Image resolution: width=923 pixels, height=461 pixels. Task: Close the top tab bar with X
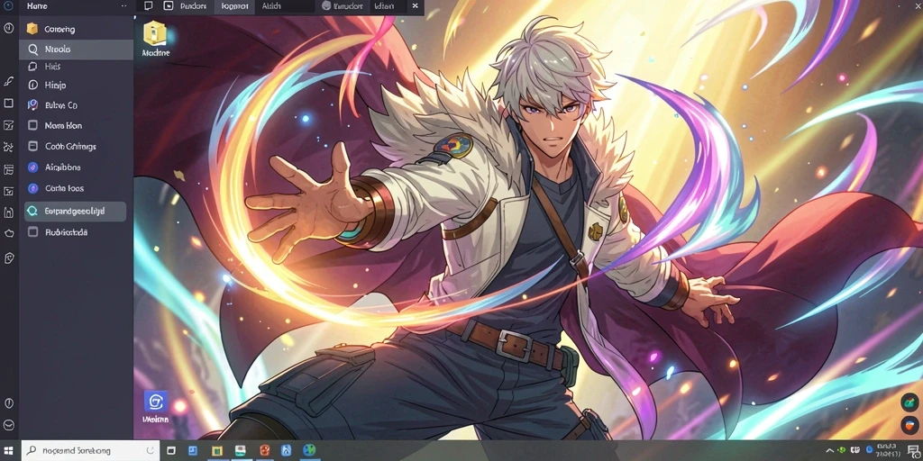point(415,6)
